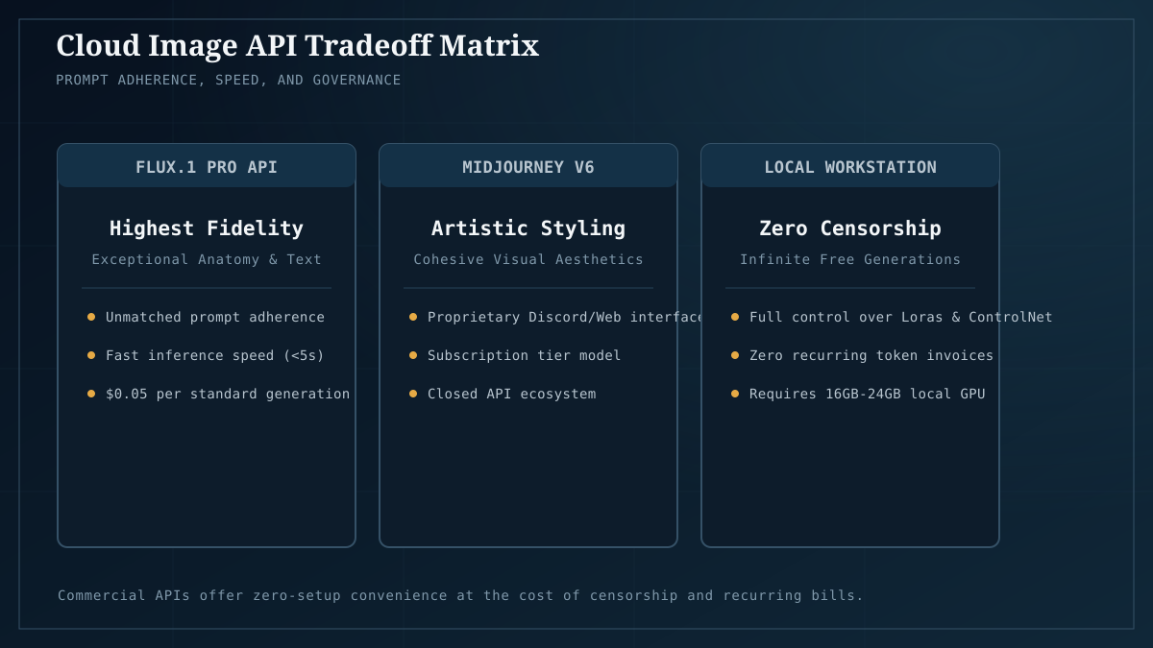Click subtitle 'PROMPT ADHERENCE, SPEED, AND GOVERNANCE'
The image size is (1153, 648).
coord(229,80)
